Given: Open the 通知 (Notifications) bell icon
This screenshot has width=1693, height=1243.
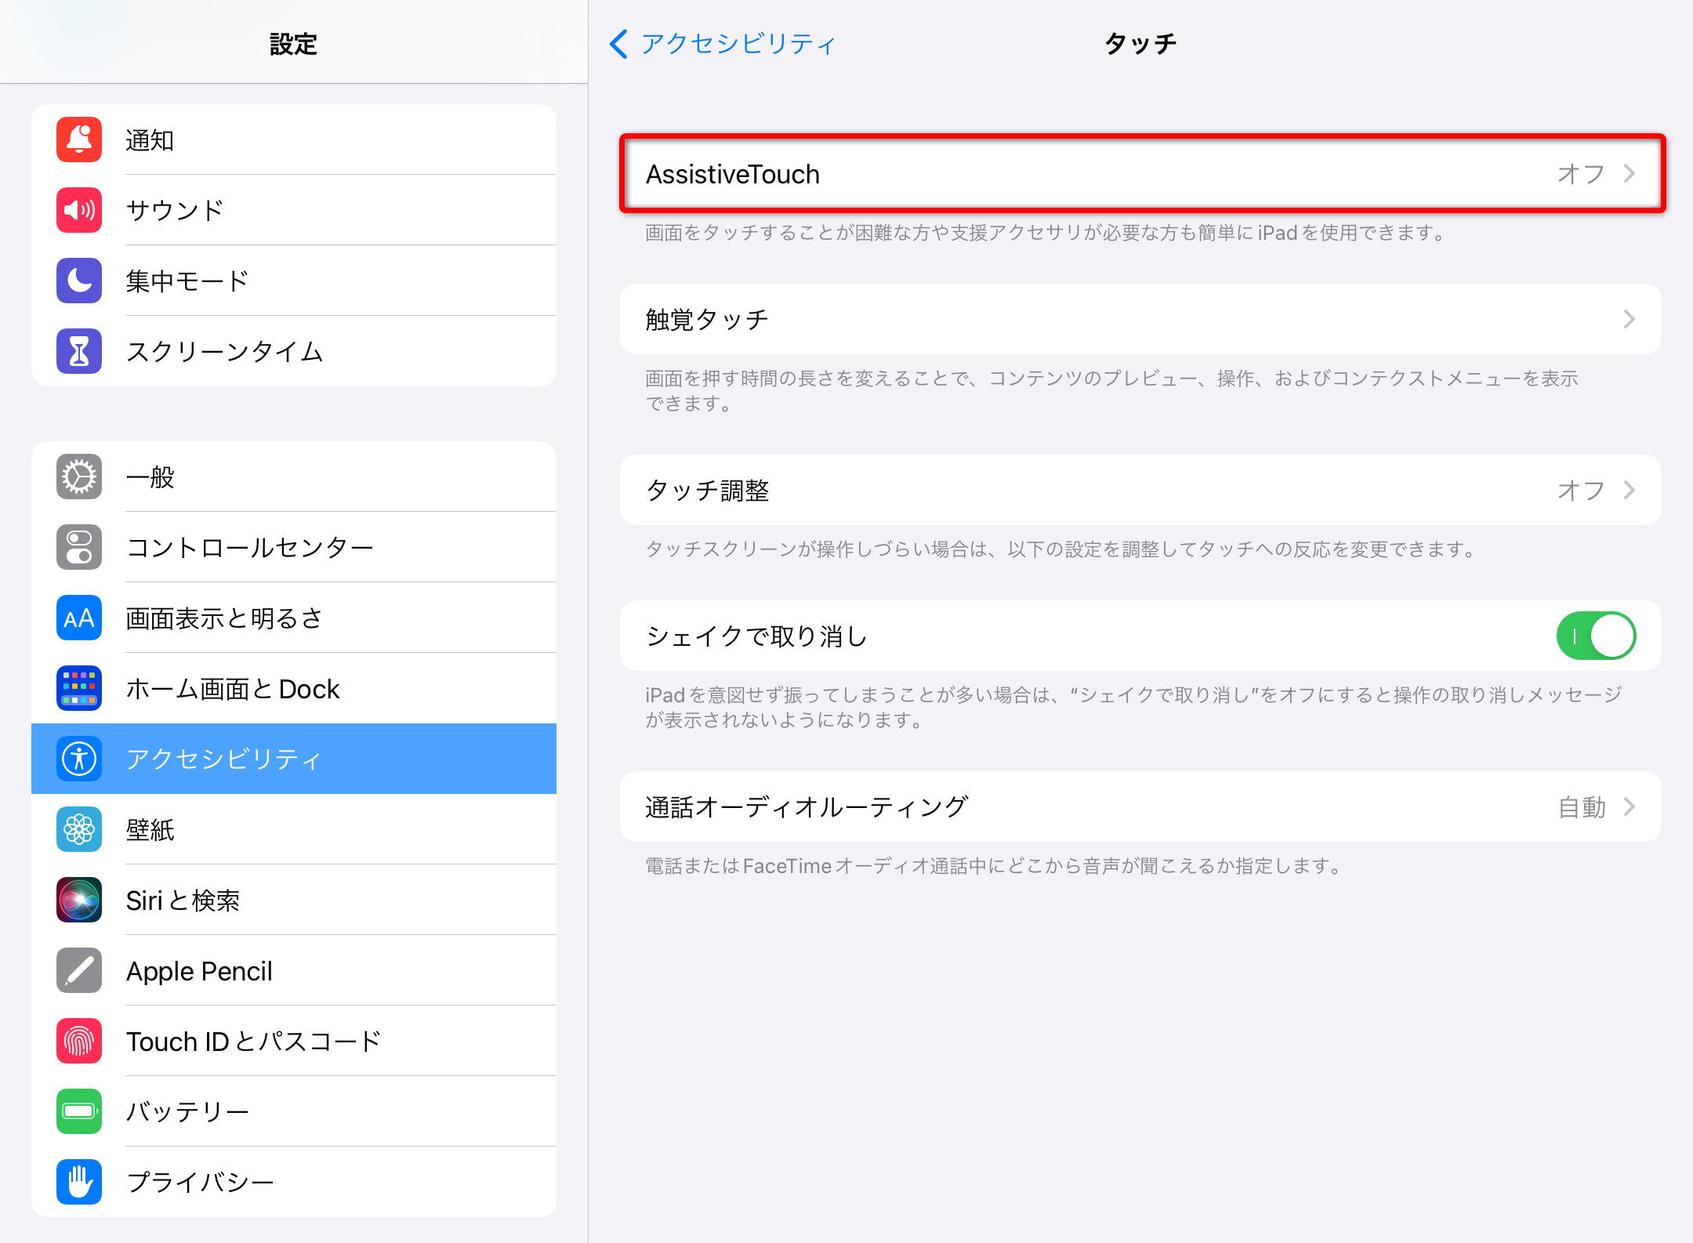Looking at the screenshot, I should click(x=78, y=140).
